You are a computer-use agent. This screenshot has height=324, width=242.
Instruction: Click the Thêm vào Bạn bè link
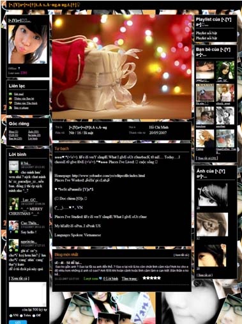point(24,98)
